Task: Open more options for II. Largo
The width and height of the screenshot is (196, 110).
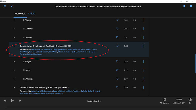Action: (x=143, y=70)
